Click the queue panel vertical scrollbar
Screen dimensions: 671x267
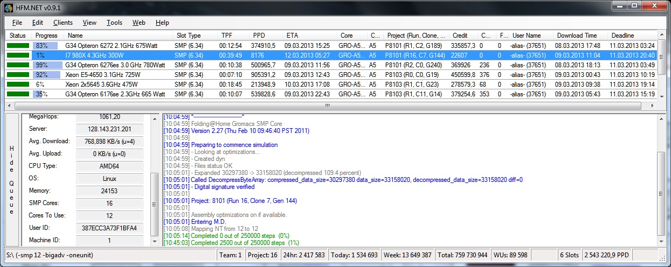(154, 180)
